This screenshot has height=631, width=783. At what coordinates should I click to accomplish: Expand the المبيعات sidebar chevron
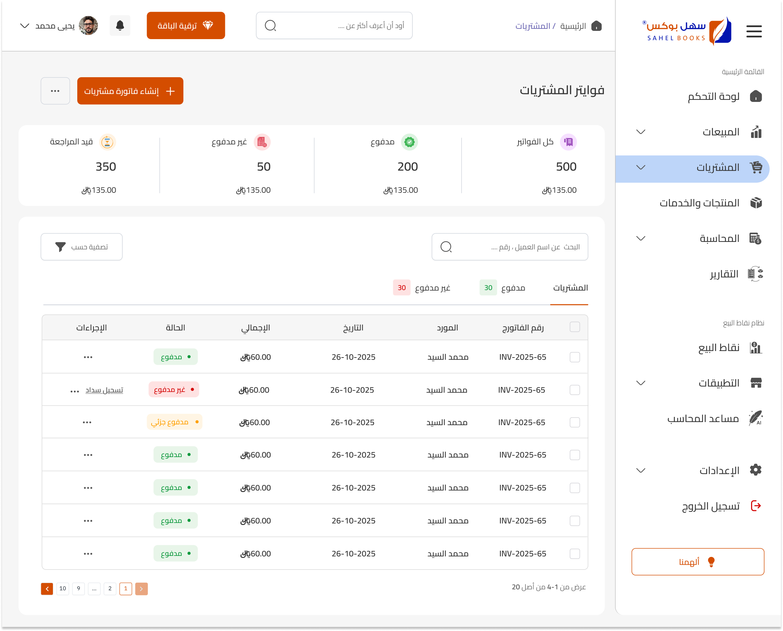coord(640,131)
